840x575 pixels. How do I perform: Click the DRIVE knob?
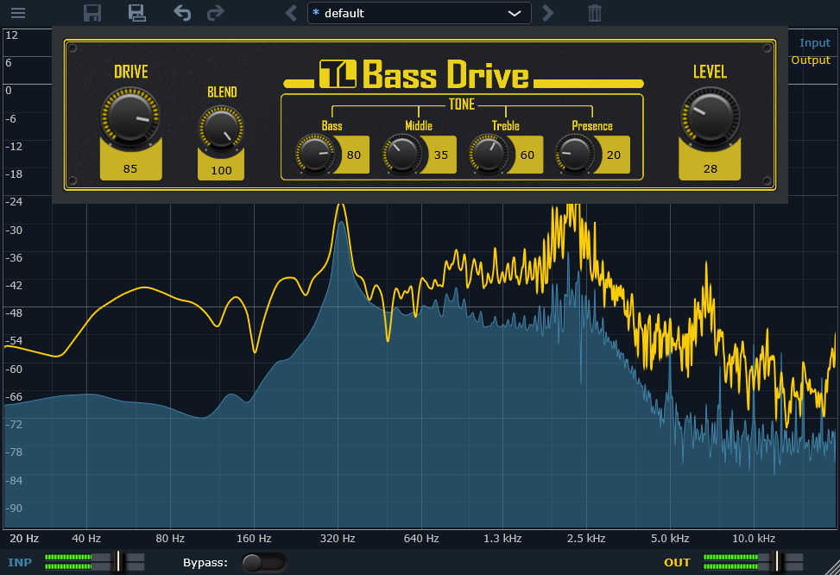tap(130, 117)
